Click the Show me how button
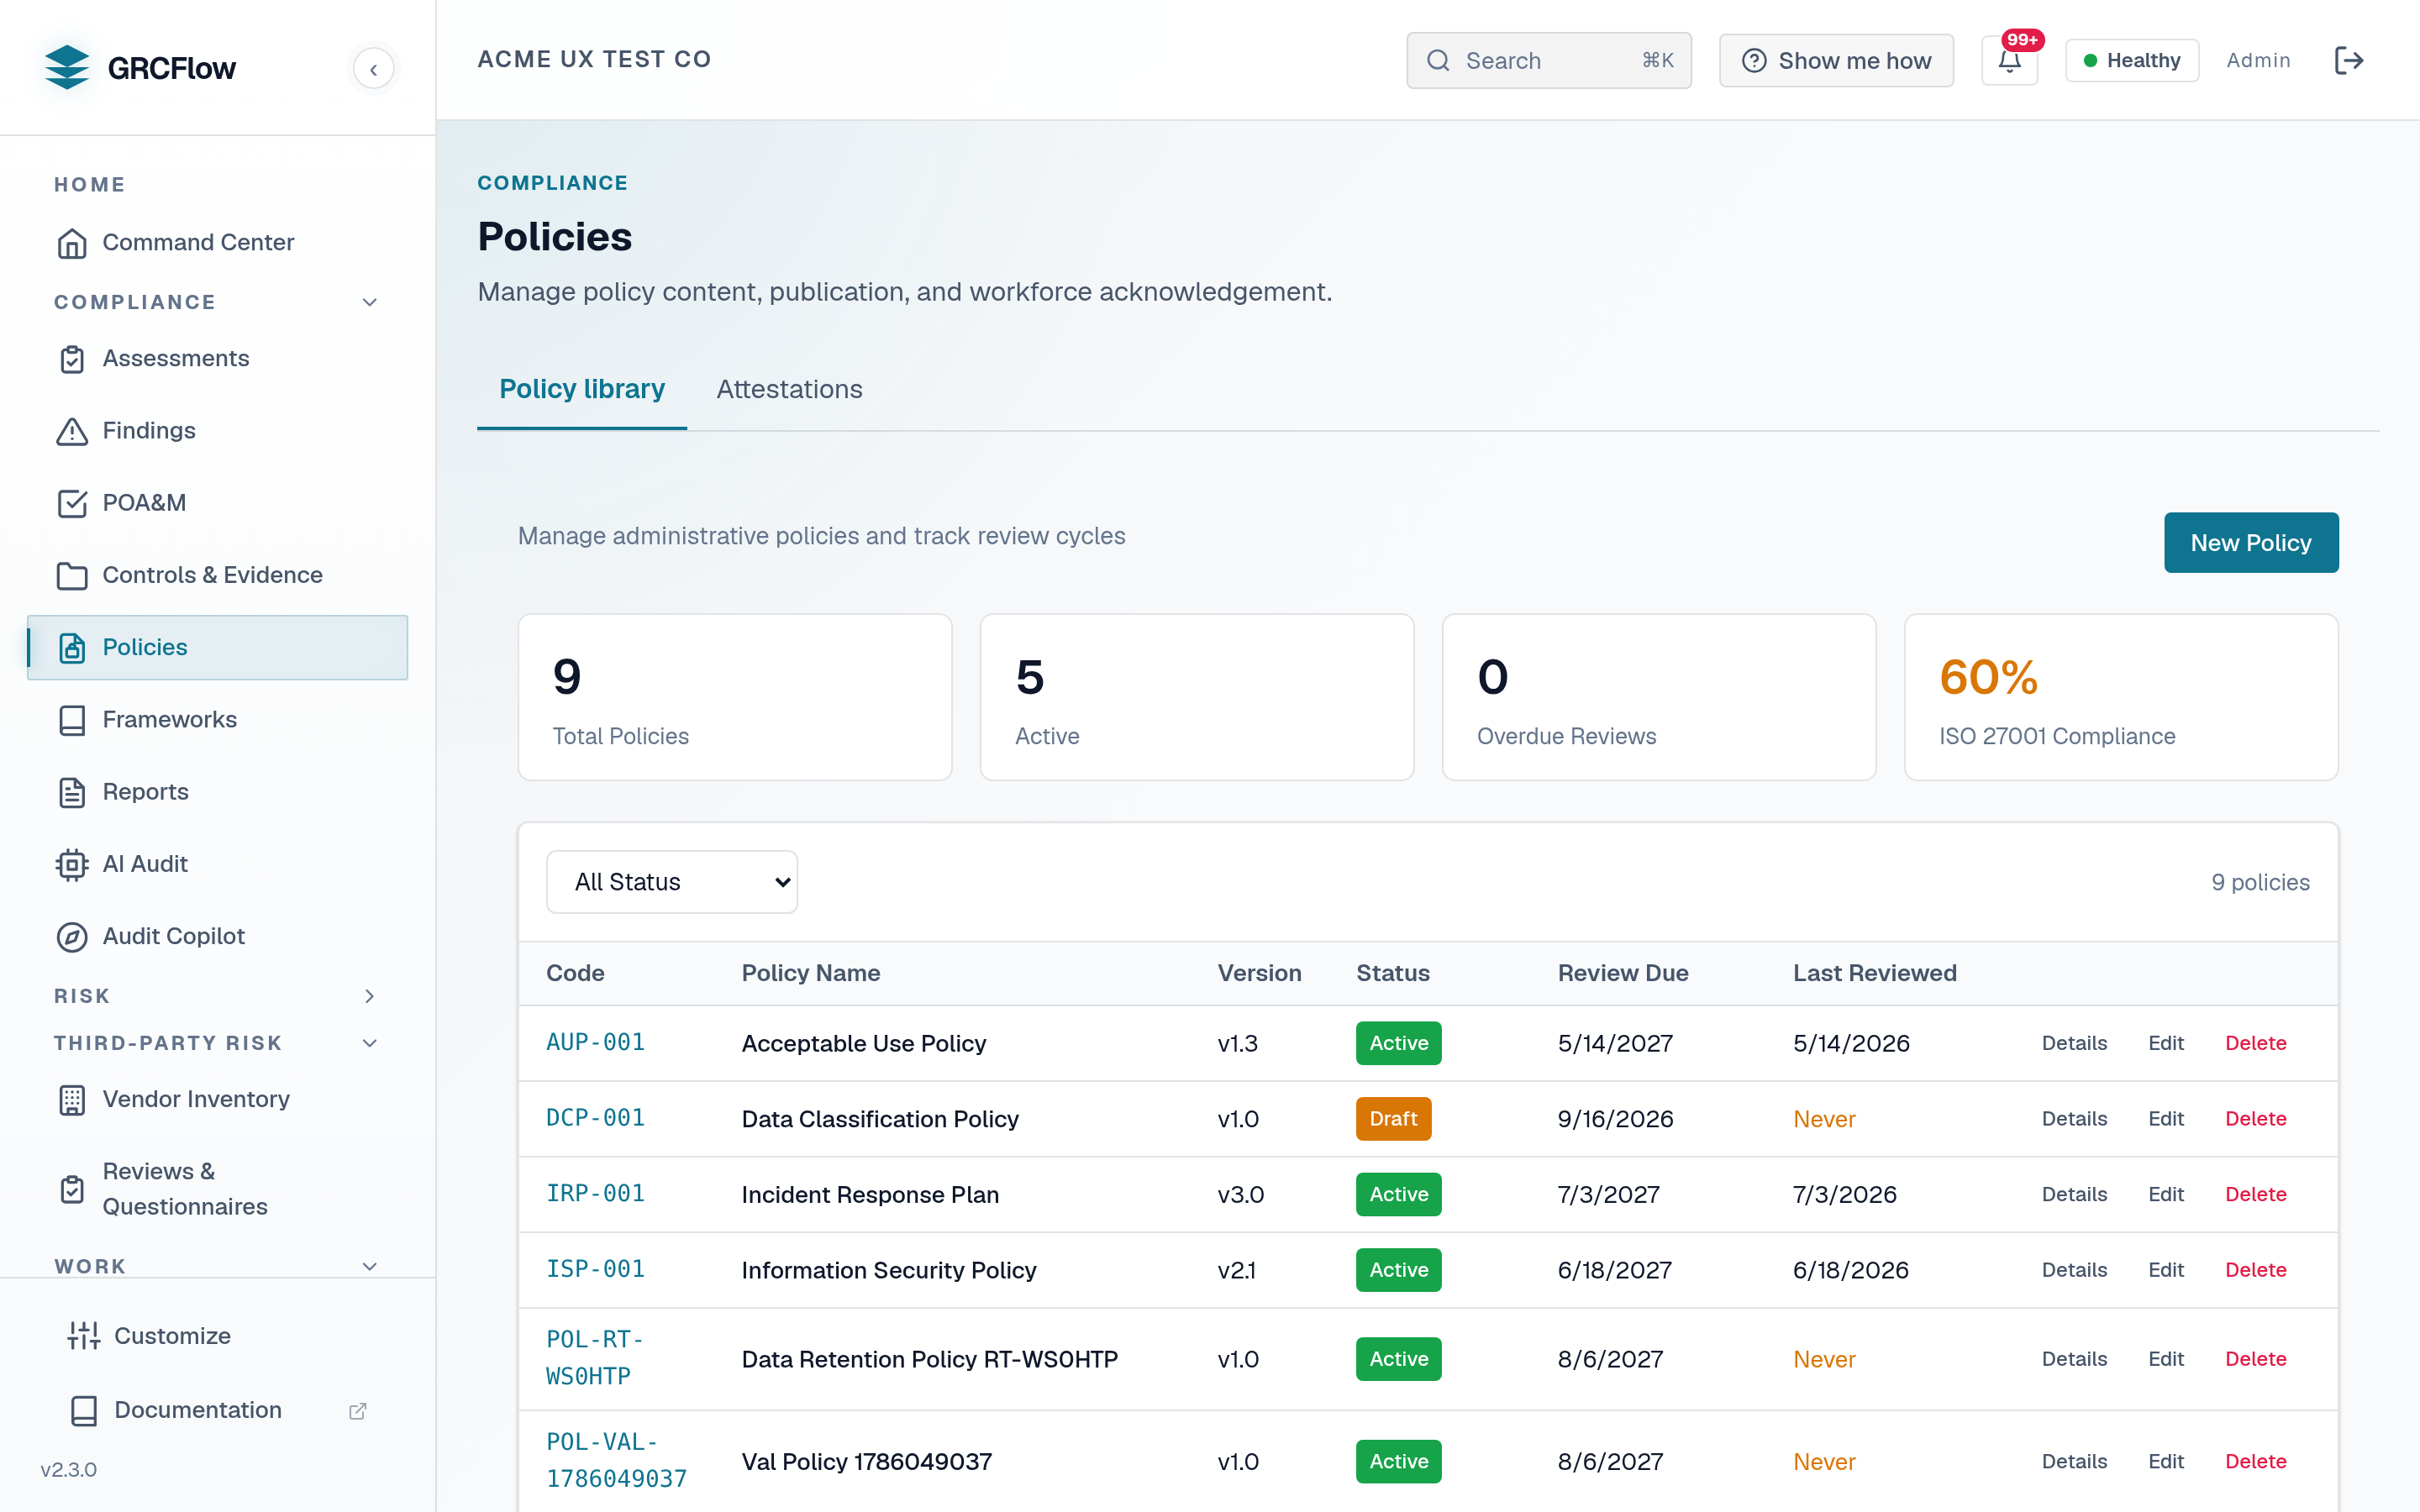 coord(1836,61)
